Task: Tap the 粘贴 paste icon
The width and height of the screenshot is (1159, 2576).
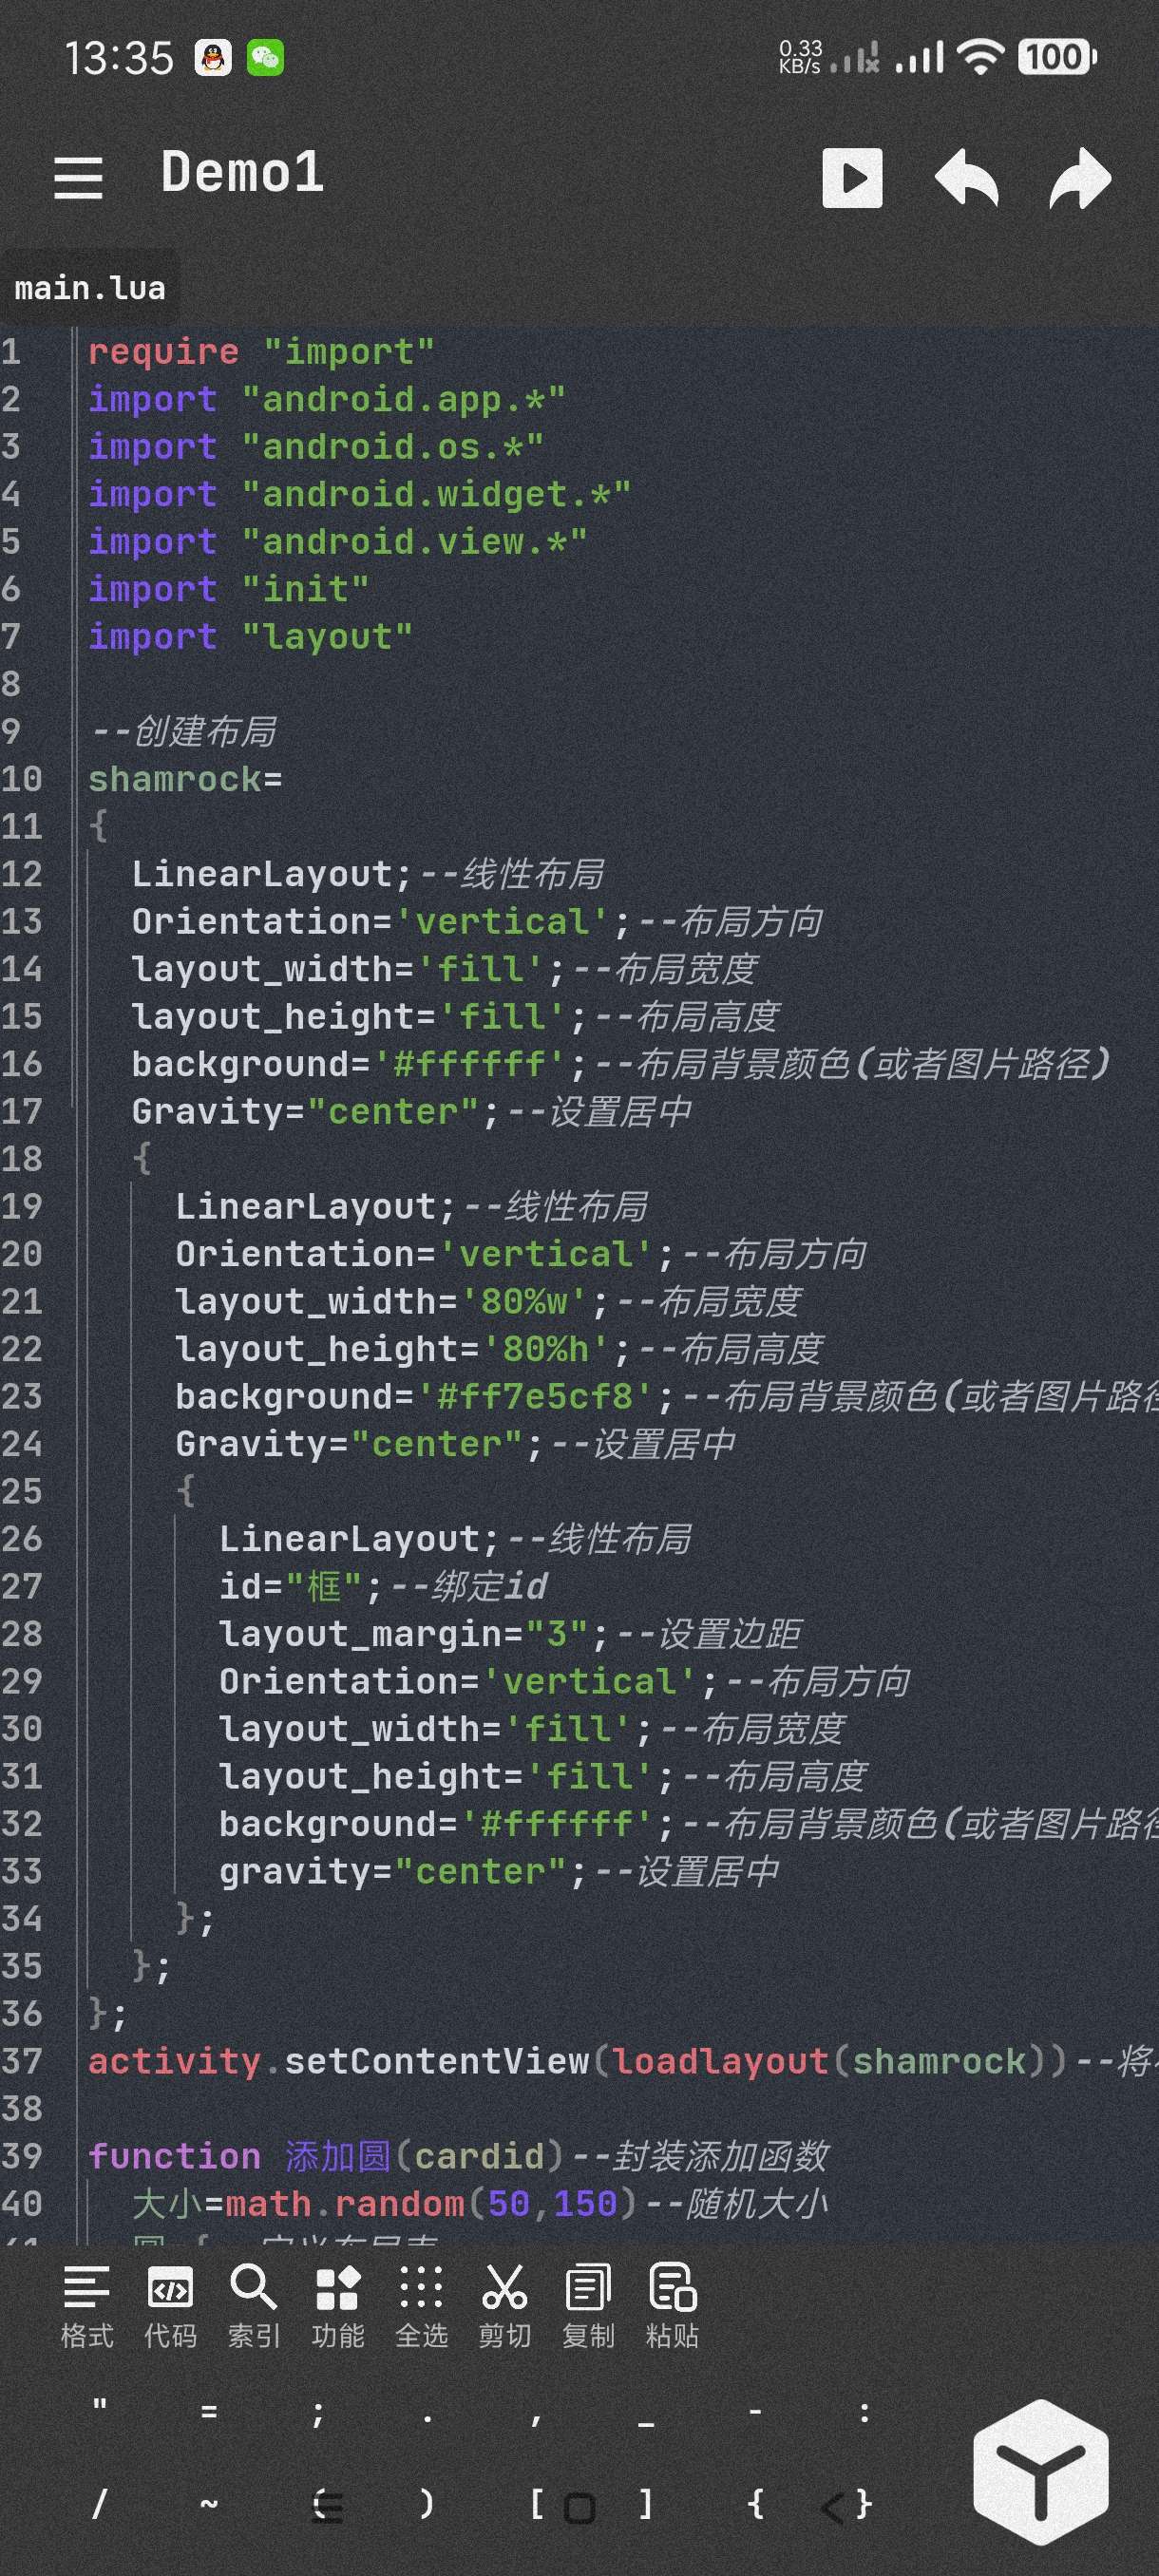Action: pyautogui.click(x=672, y=2307)
